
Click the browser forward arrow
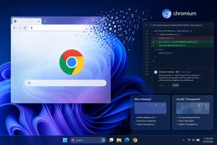coord(20,28)
